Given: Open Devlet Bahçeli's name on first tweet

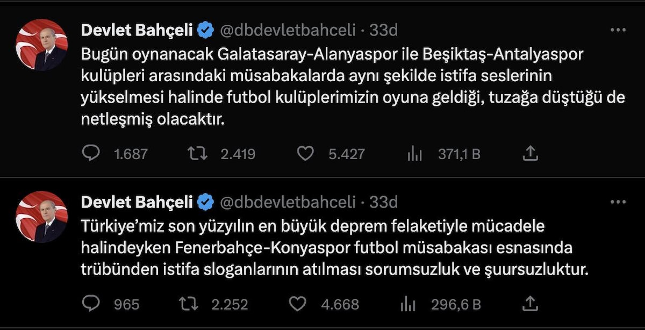Looking at the screenshot, I should [x=137, y=31].
